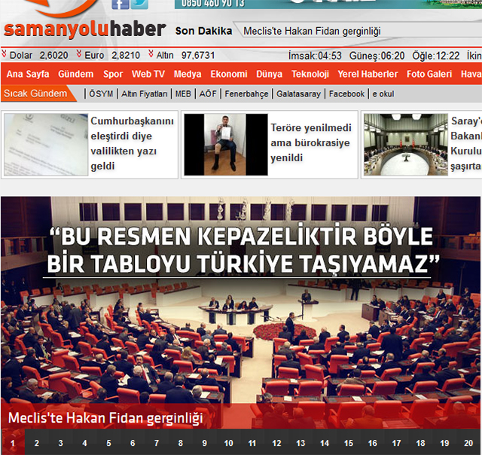This screenshot has width=482, height=455.
Task: Click the samanyoluhaber site logo
Action: coord(84,29)
